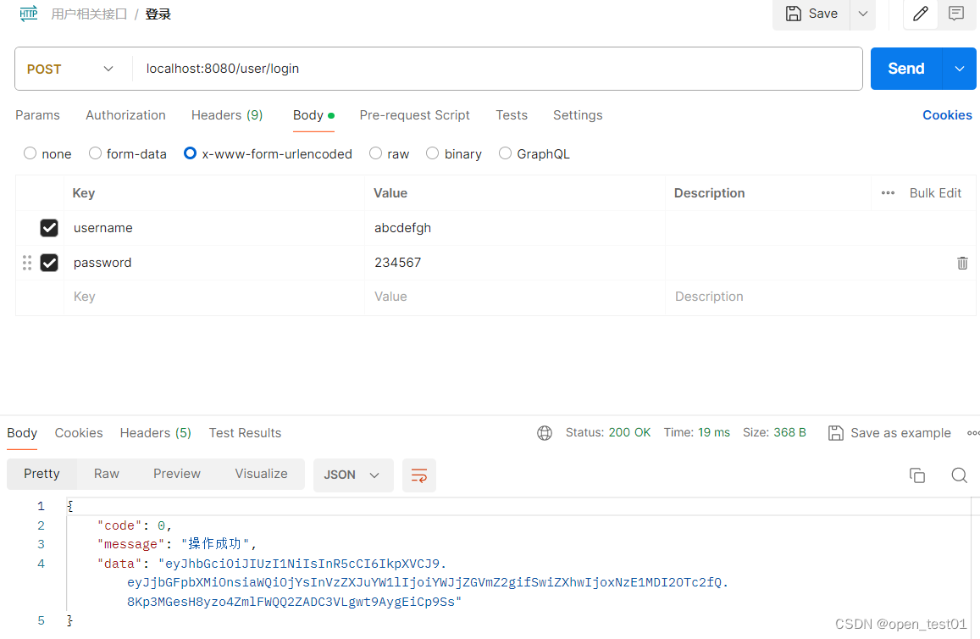The width and height of the screenshot is (980, 639).
Task: Send the request
Action: point(906,69)
